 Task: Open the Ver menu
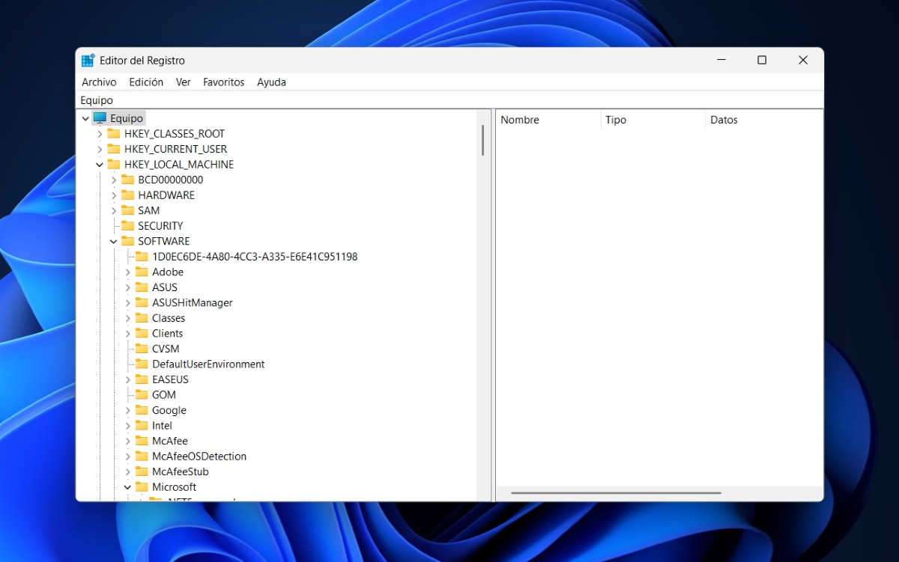click(184, 82)
